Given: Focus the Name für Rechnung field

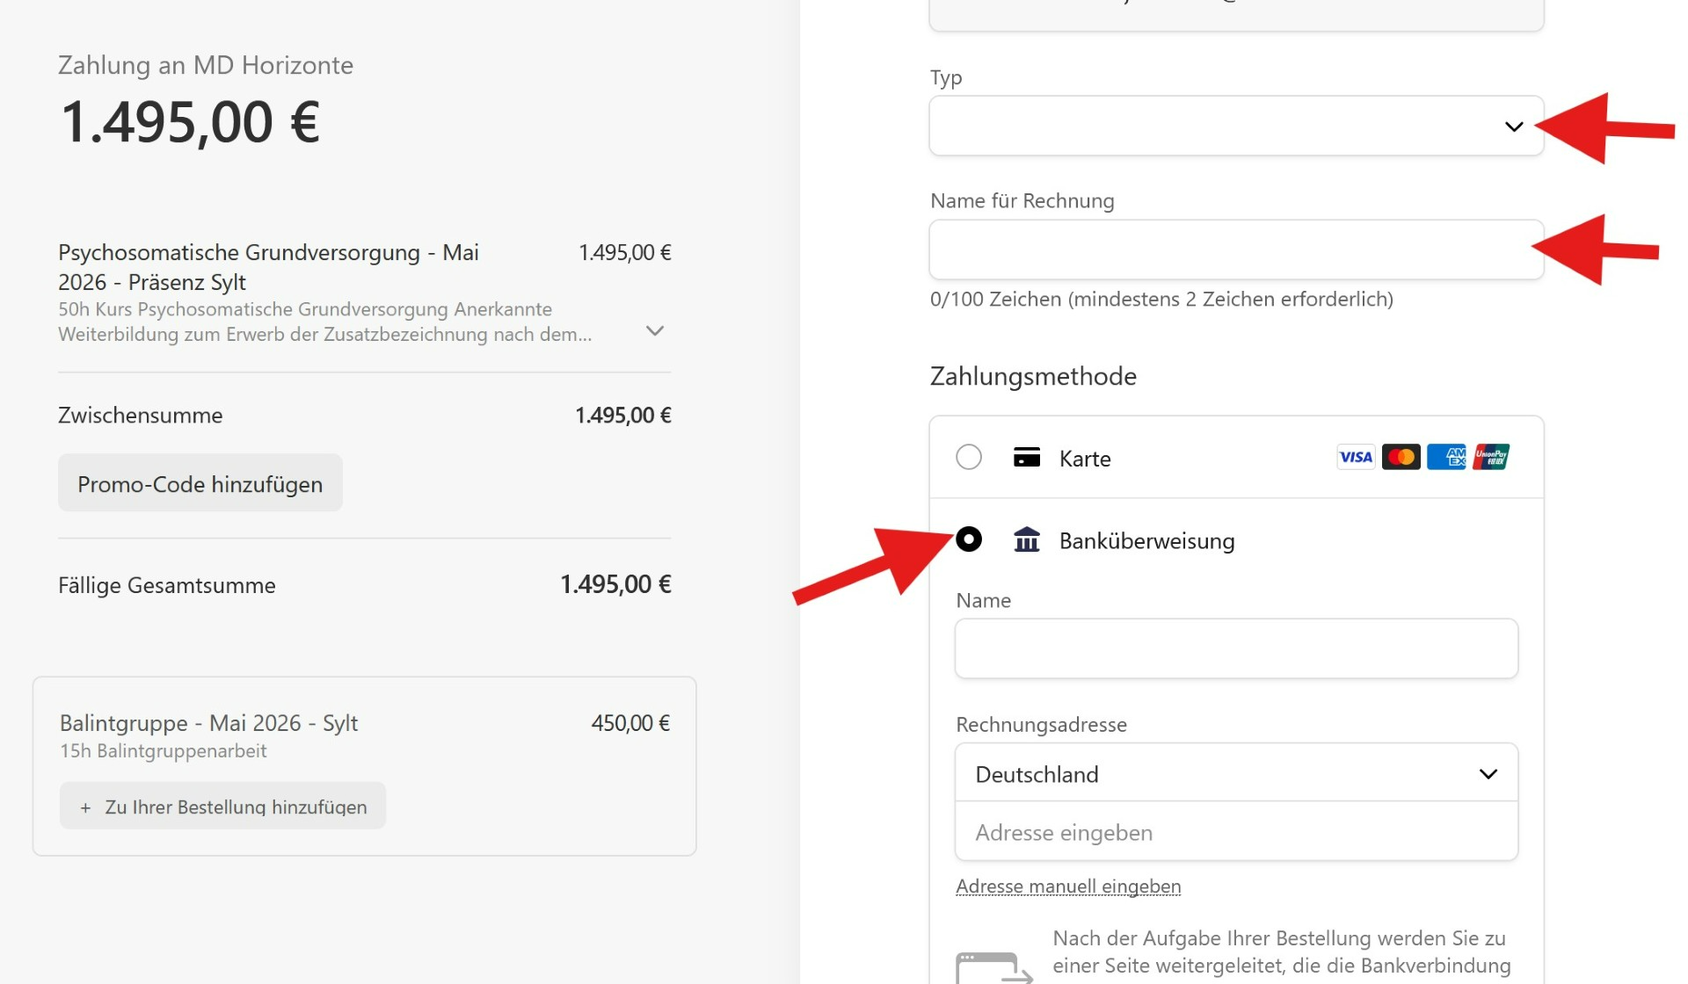Looking at the screenshot, I should point(1235,250).
